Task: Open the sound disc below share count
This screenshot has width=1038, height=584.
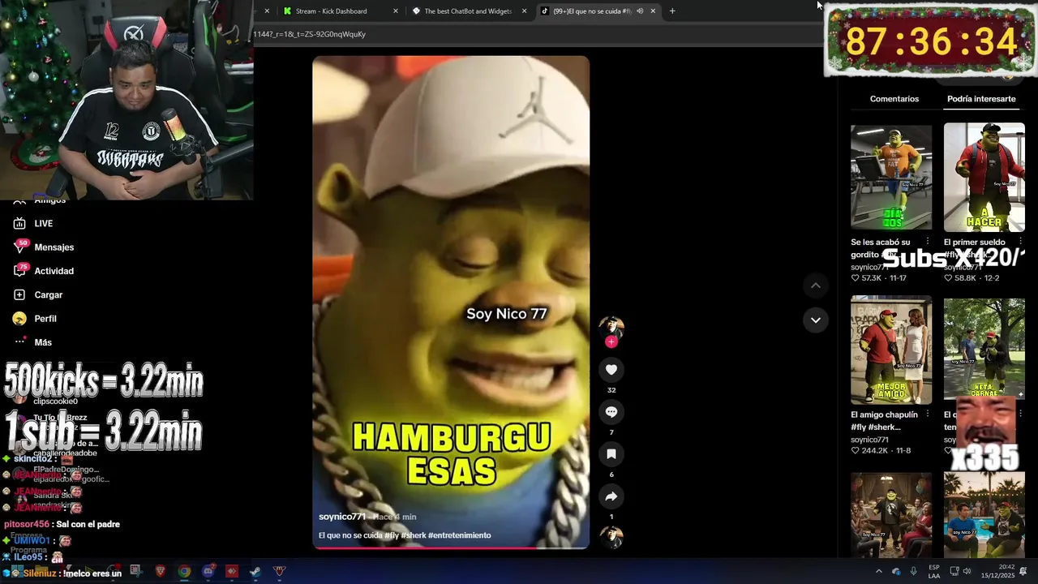Action: [611, 537]
